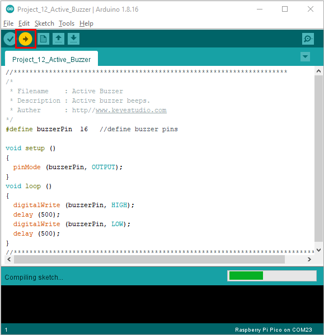
Task: Click the Verify checkmark button
Action: pyautogui.click(x=10, y=39)
